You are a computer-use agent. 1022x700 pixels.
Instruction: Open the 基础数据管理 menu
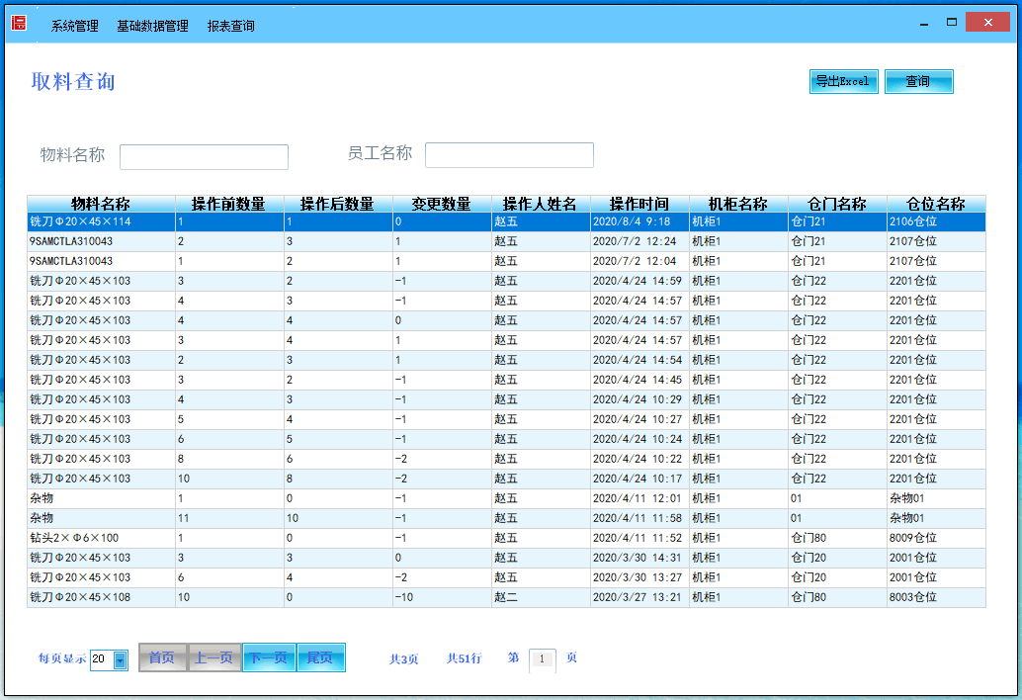152,27
